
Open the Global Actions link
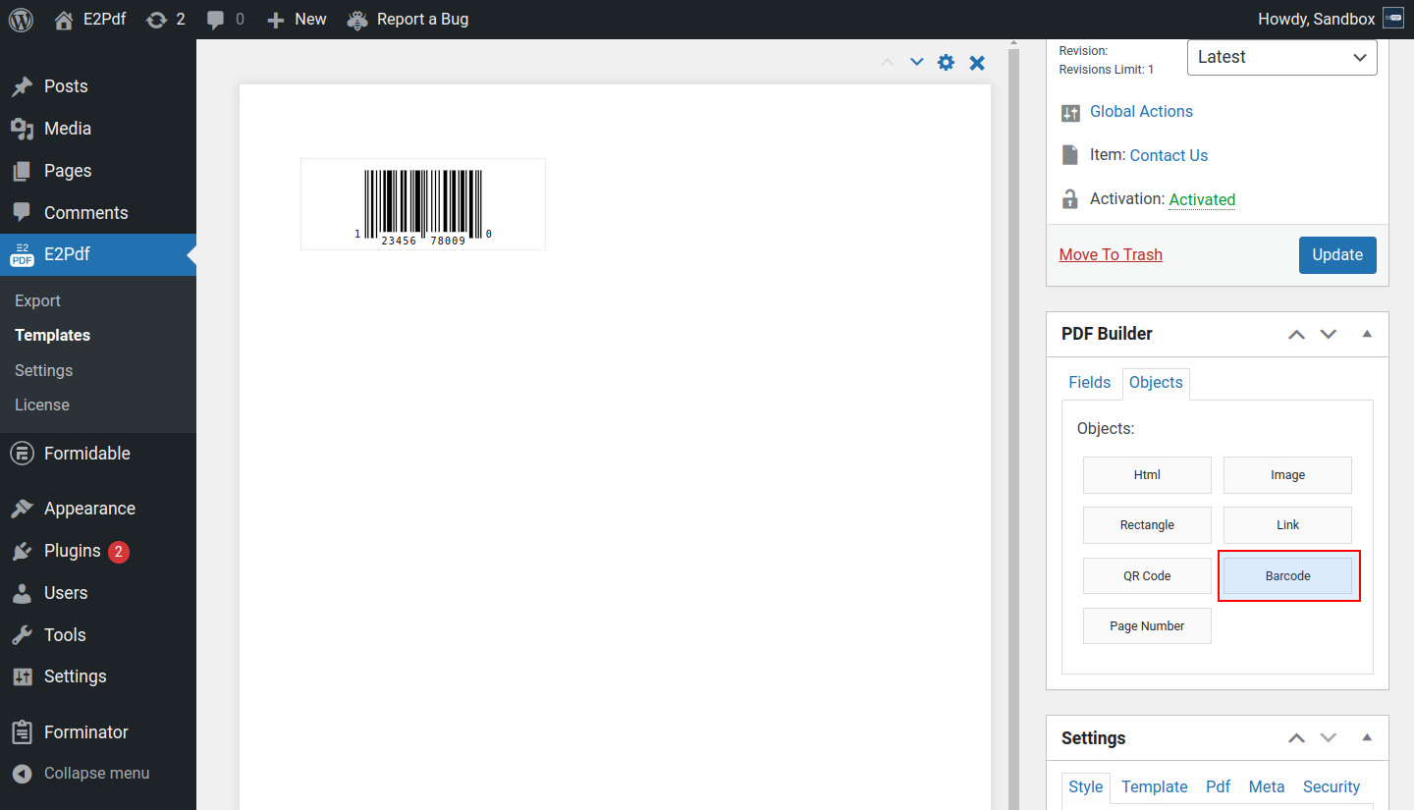click(1141, 112)
